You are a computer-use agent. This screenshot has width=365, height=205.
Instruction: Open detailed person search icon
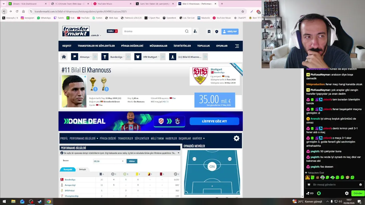tap(195, 31)
